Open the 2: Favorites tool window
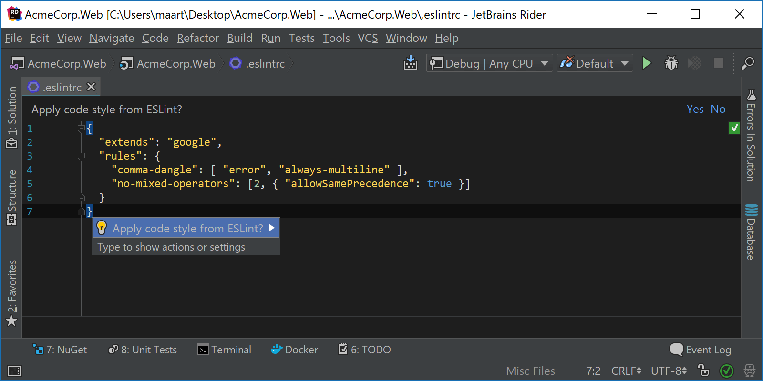The width and height of the screenshot is (763, 381). (11, 293)
